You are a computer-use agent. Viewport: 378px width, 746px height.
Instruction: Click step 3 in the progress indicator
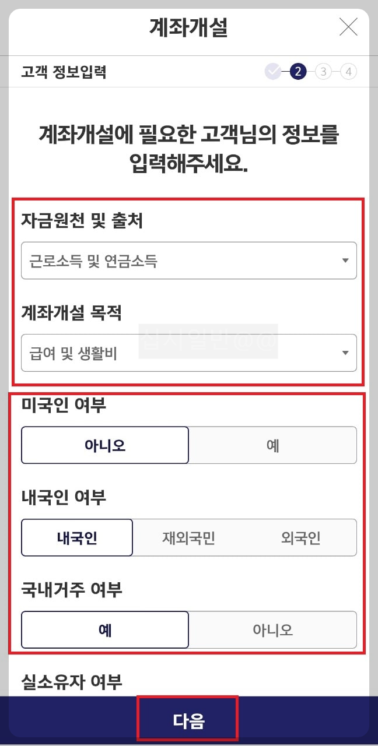(323, 71)
